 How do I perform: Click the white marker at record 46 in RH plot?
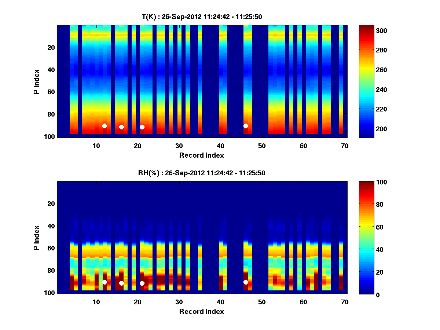coord(246,282)
